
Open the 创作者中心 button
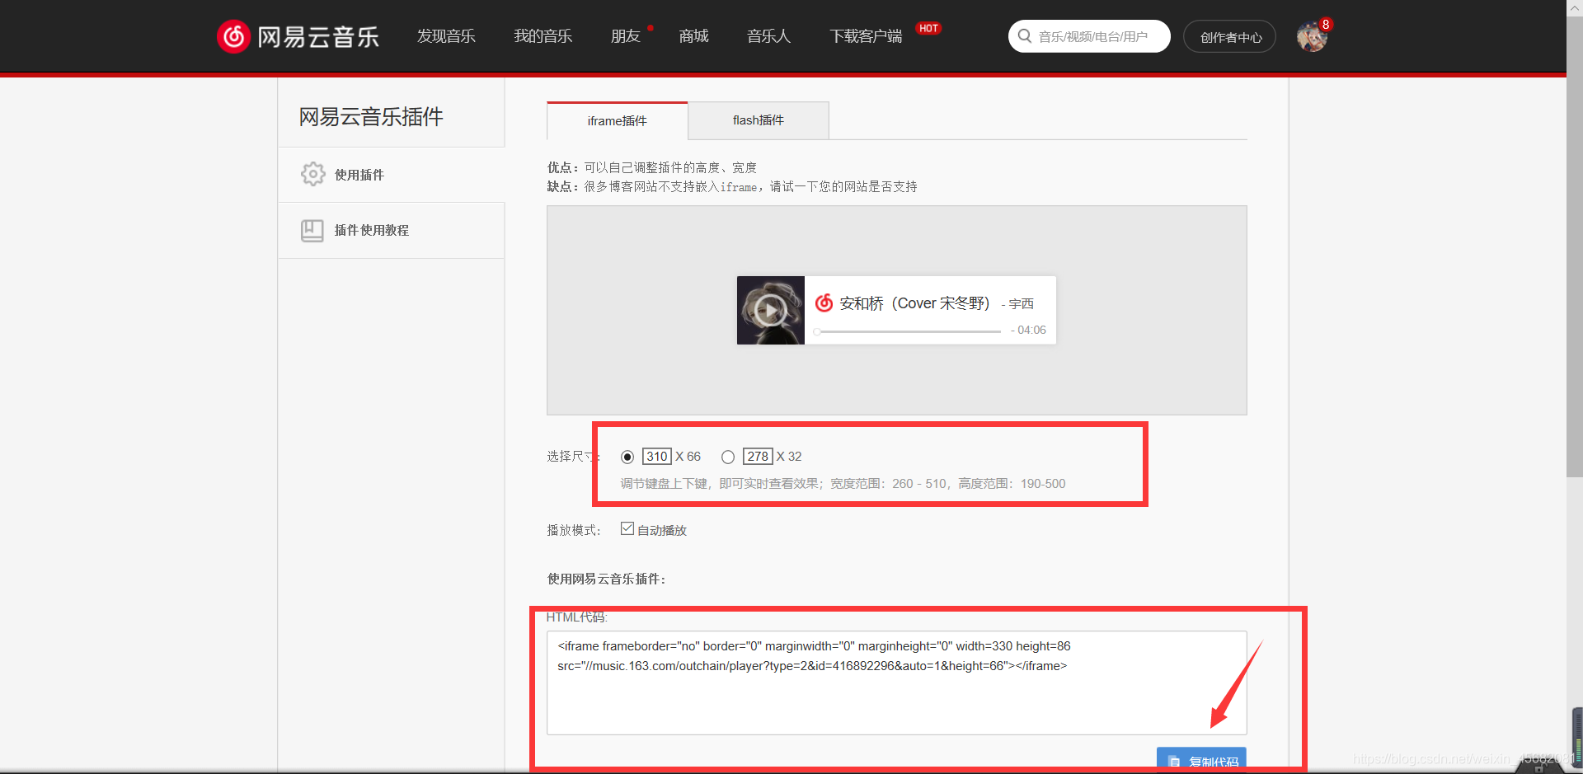point(1229,37)
